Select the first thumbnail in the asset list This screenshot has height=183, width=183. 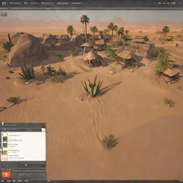[5, 135]
